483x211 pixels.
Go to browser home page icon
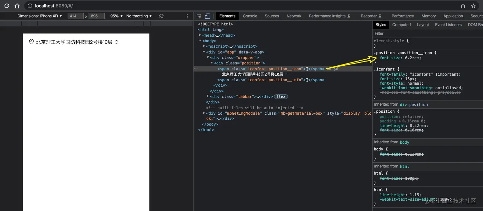click(17, 6)
